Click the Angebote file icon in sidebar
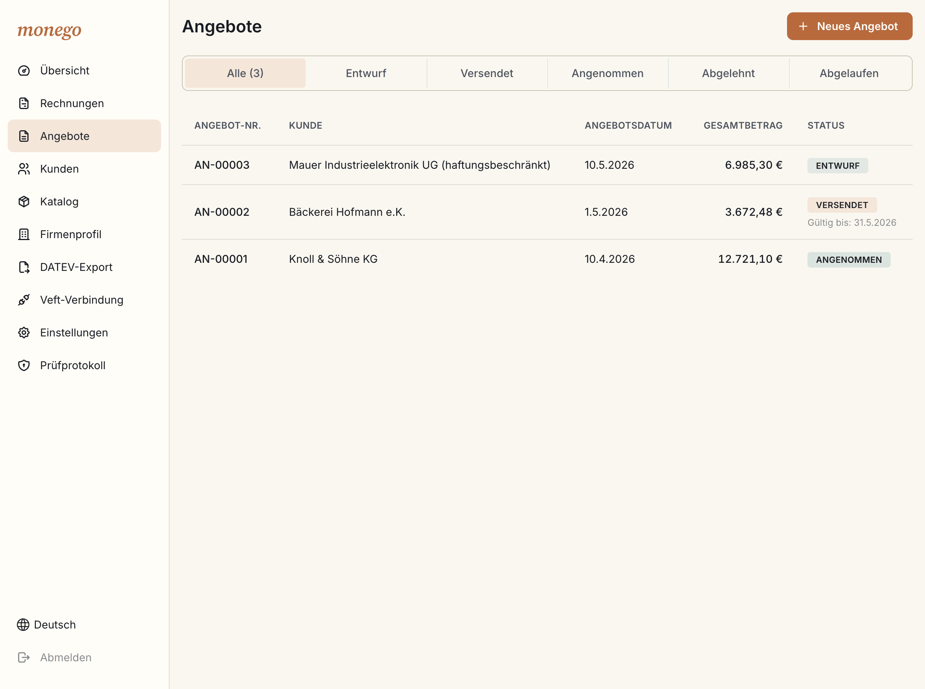 click(x=24, y=136)
